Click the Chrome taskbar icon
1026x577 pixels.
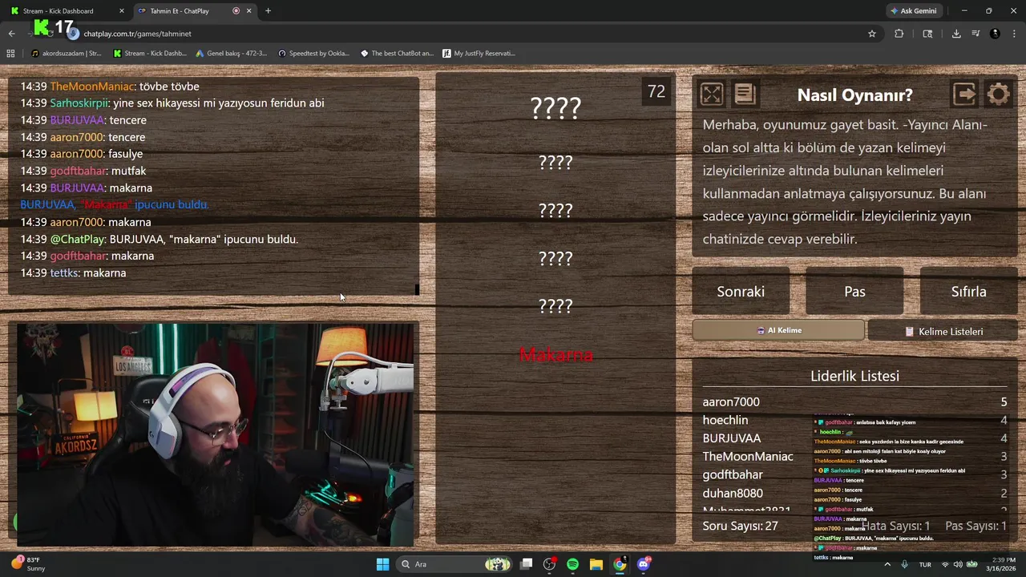pos(619,564)
